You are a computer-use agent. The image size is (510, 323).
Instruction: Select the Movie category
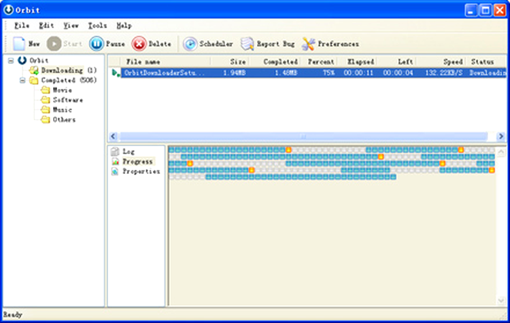pyautogui.click(x=63, y=90)
